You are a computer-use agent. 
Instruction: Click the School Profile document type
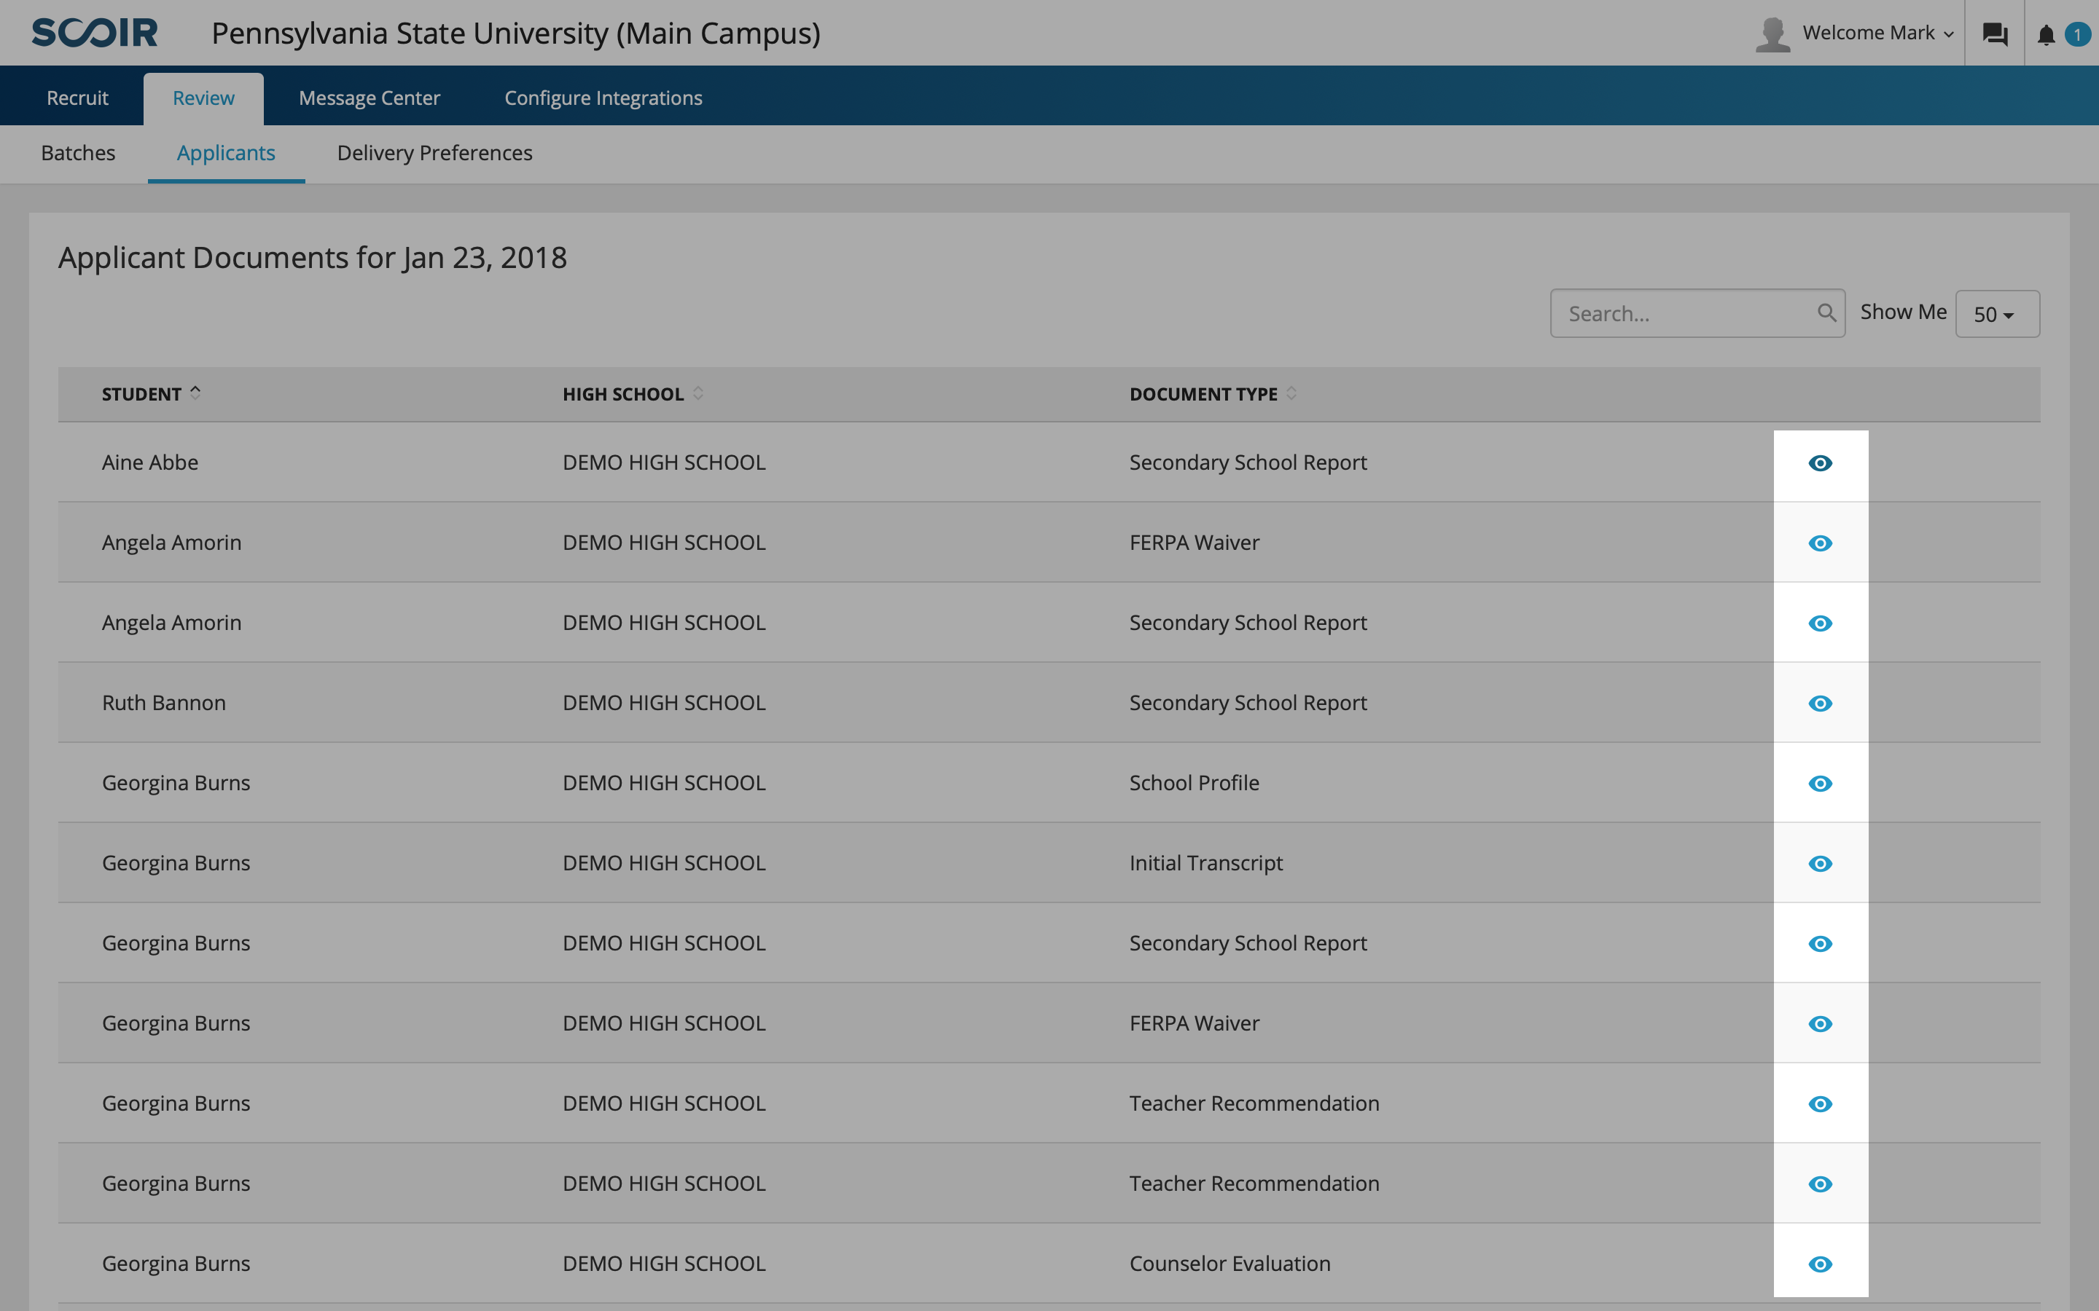(1195, 782)
